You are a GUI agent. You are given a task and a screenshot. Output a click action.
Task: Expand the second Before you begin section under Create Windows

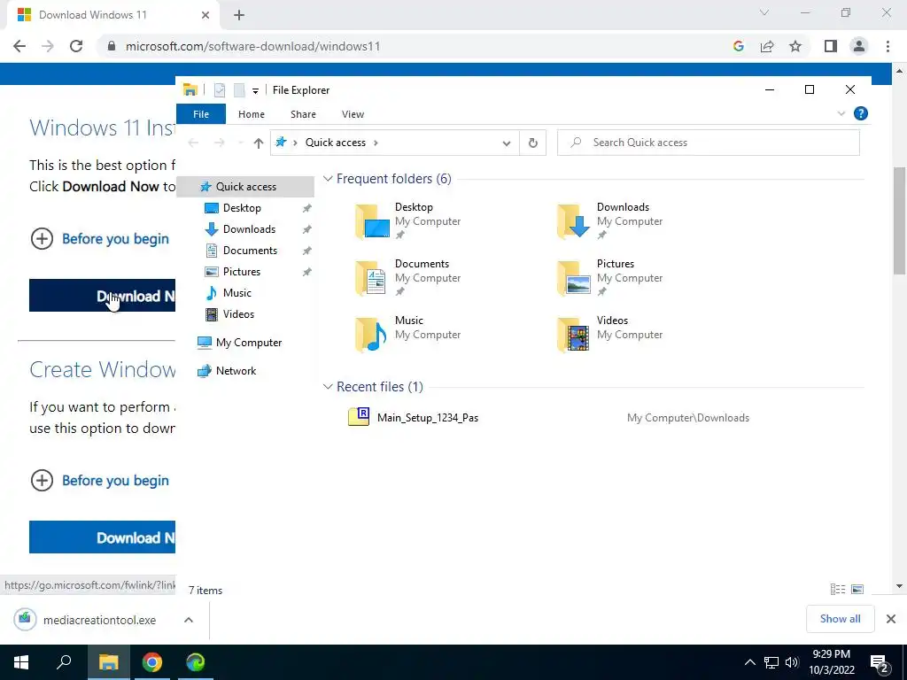coord(99,481)
